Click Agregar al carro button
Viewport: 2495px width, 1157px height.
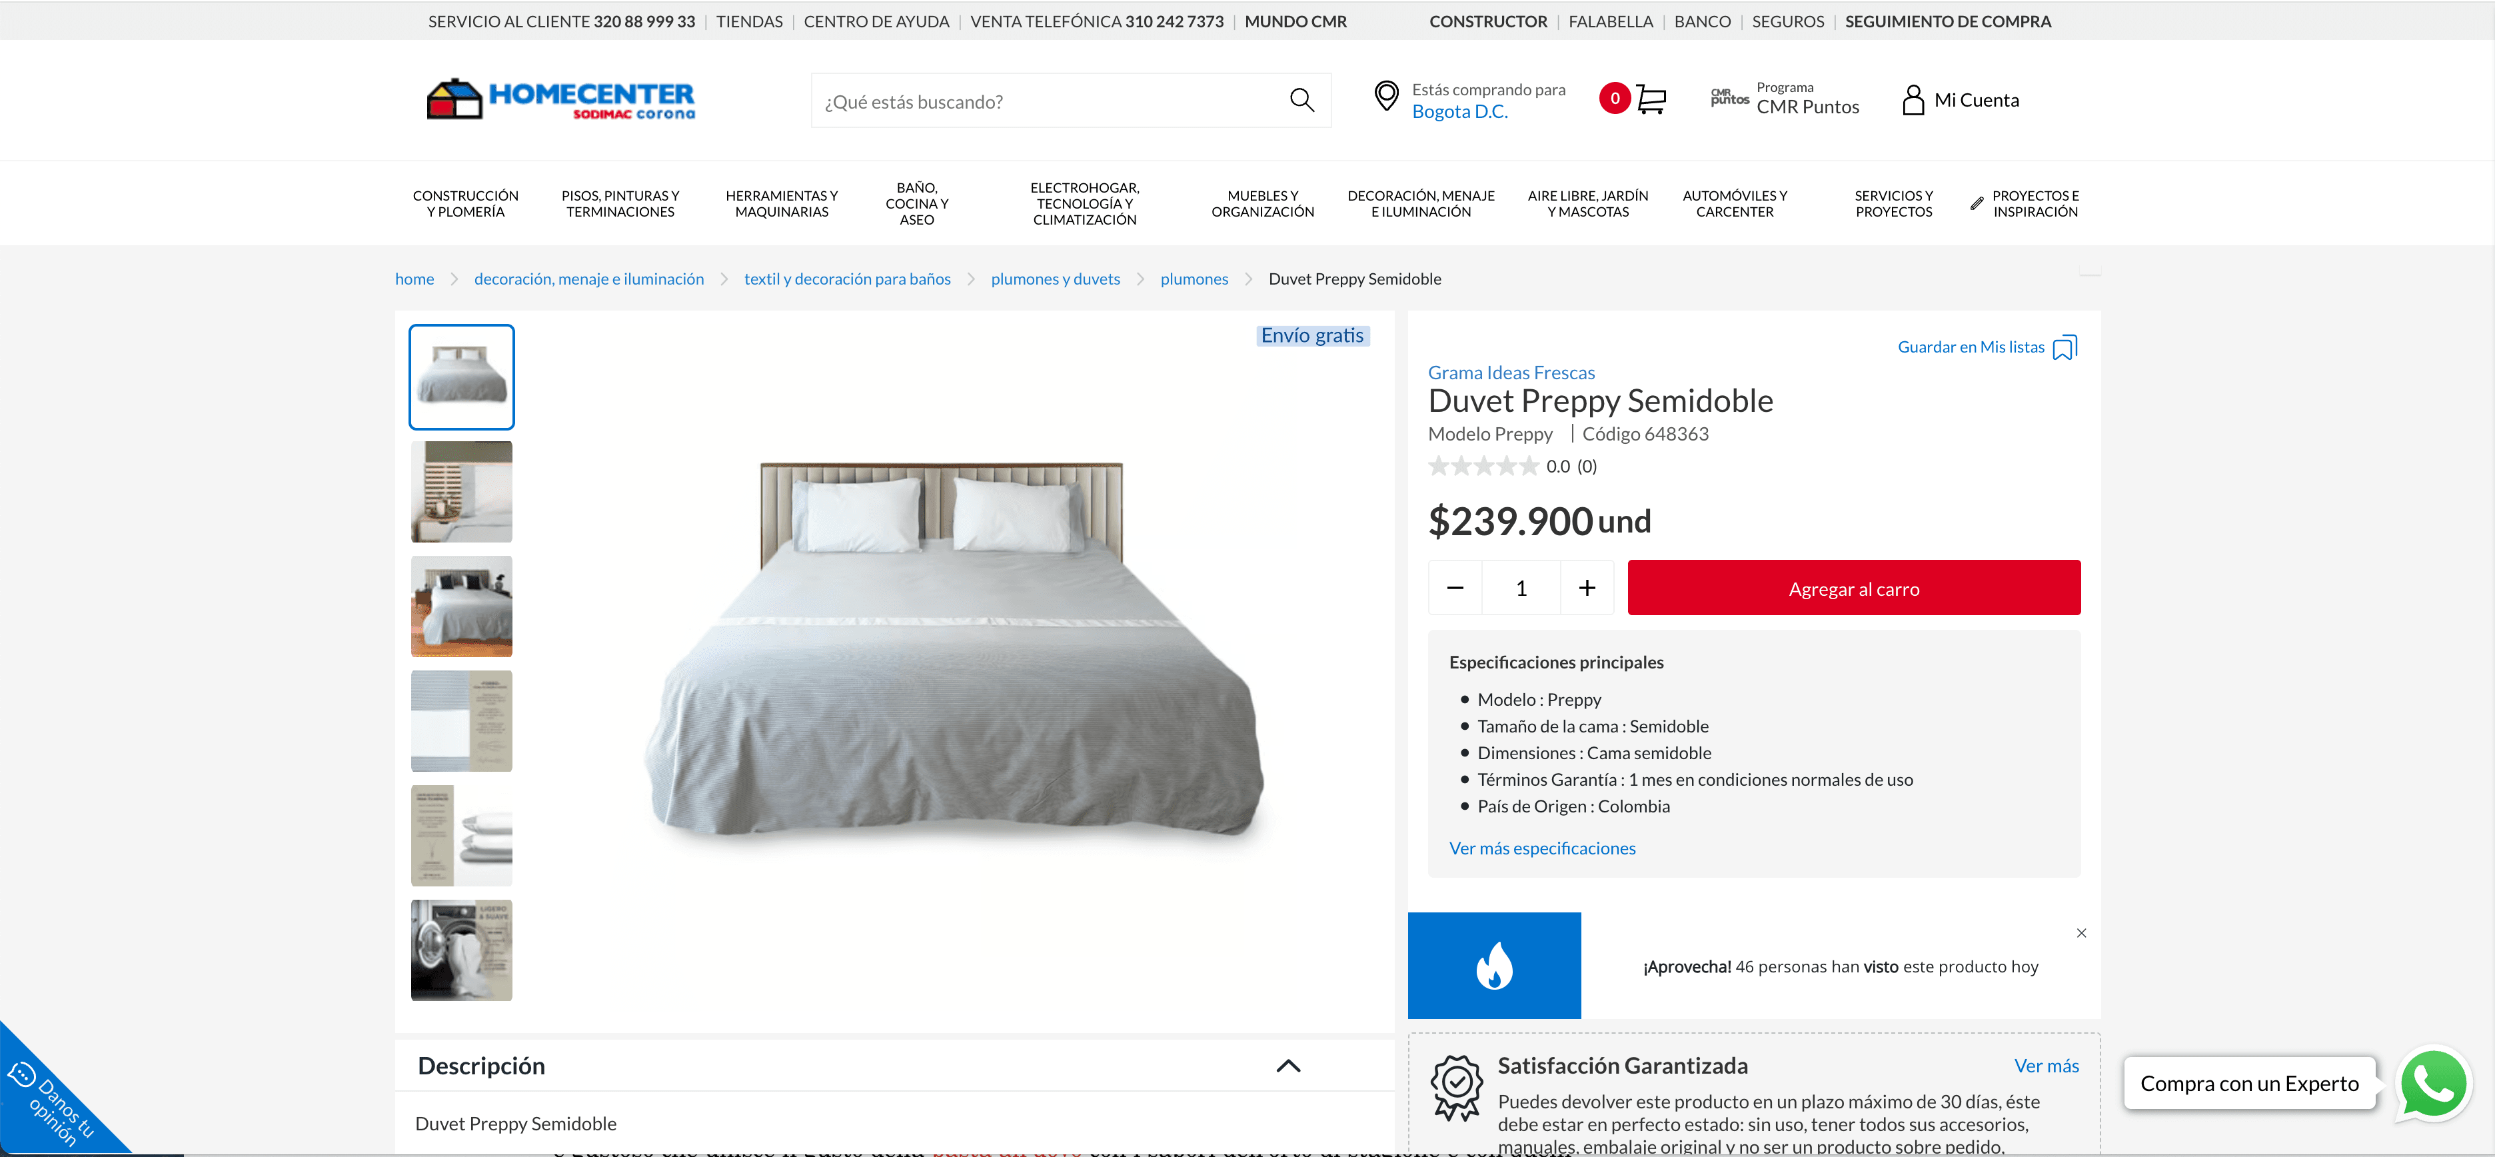(1854, 588)
